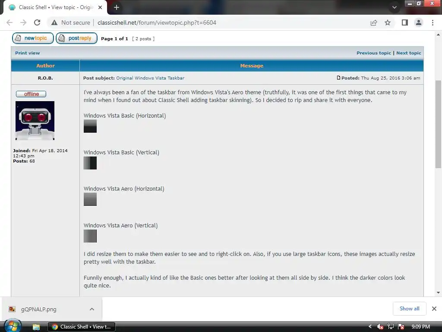Post a reply to this topic
Viewport: 442px width, 332px height.
point(77,38)
